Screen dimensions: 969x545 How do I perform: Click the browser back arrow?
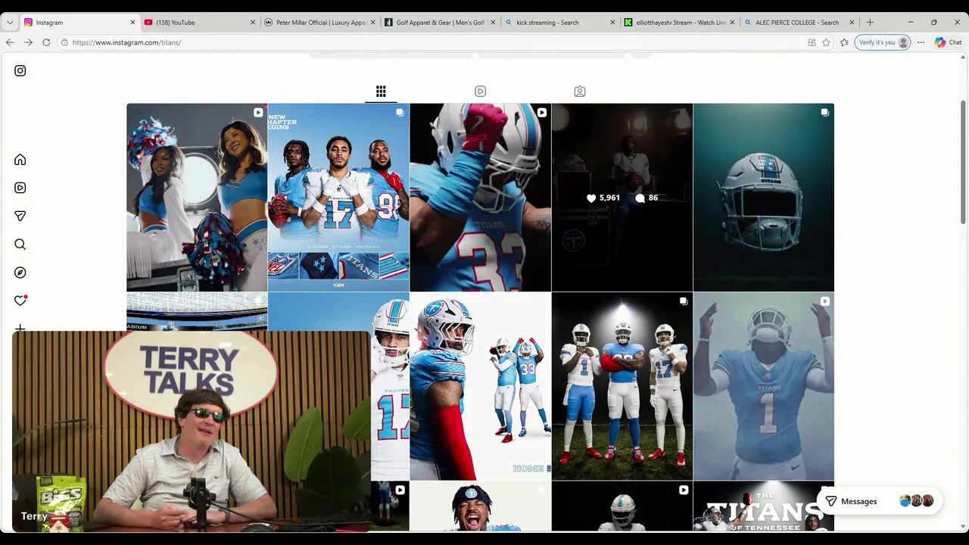coord(10,42)
